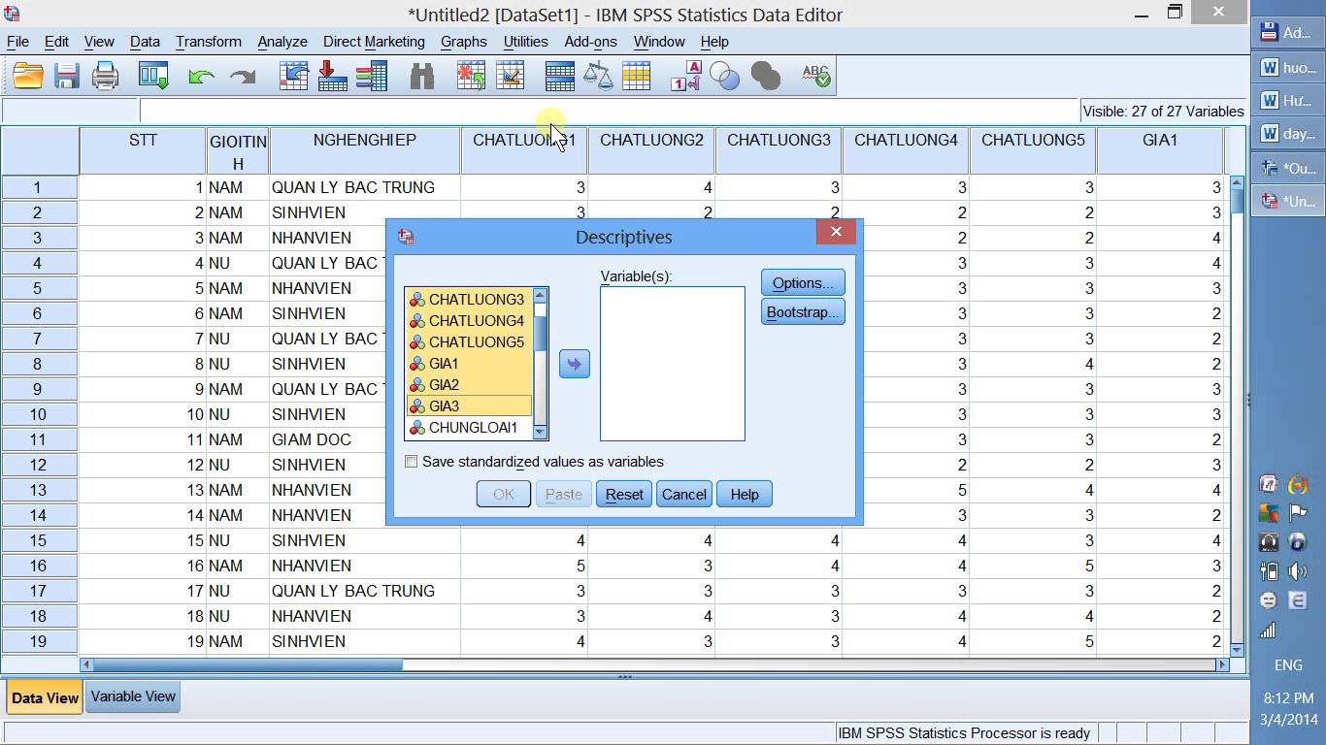Viewport: 1326px width, 745px height.
Task: Click the CHATLUONG5 column header
Action: tap(1033, 150)
